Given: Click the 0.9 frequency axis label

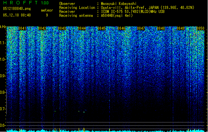Looking at the screenshot, I should 3,76.
